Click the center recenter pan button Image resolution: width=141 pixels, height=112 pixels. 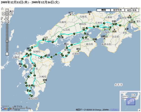7,14
